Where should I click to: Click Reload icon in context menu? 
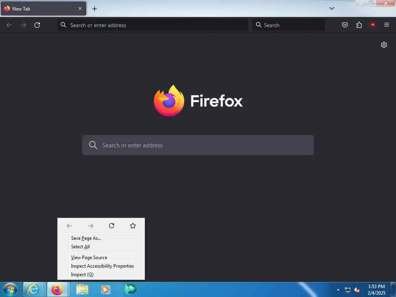pyautogui.click(x=112, y=225)
